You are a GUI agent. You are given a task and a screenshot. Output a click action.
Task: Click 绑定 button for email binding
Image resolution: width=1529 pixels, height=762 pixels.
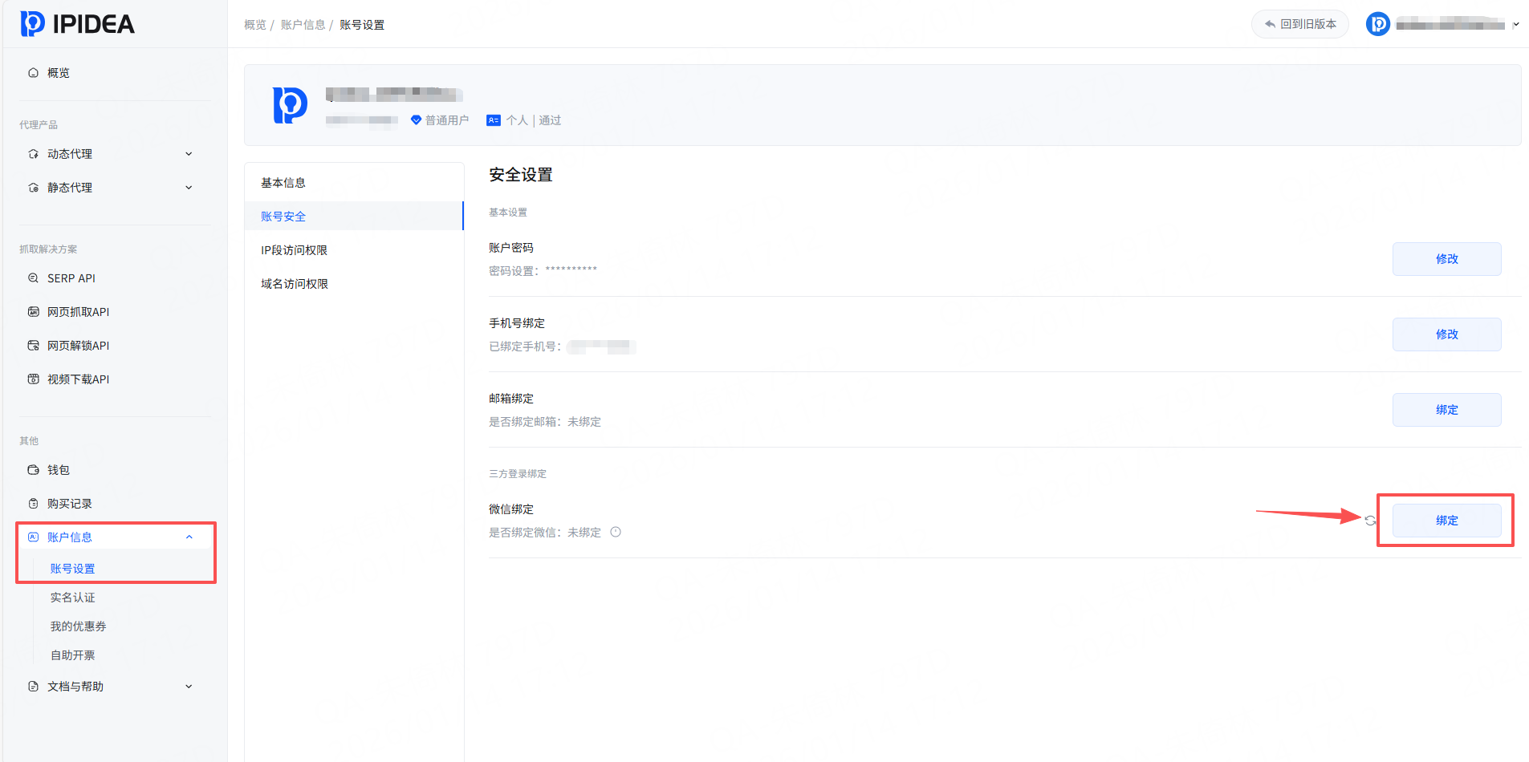[x=1446, y=410]
